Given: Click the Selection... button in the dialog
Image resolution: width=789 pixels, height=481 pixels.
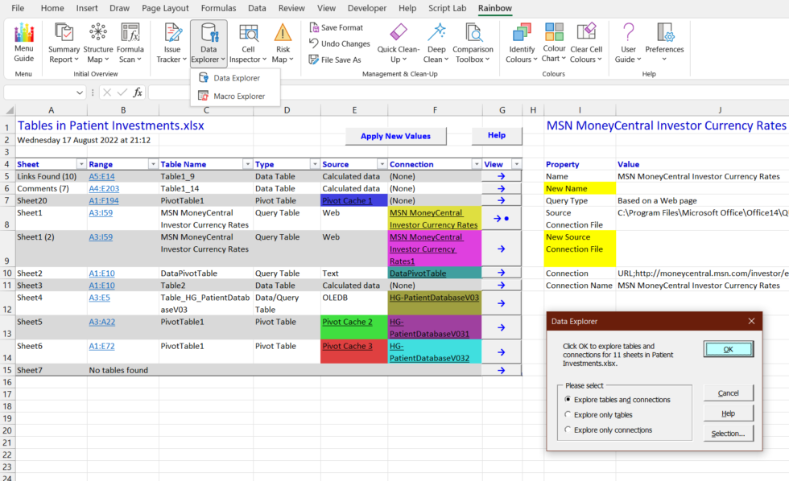Looking at the screenshot, I should click(x=728, y=434).
